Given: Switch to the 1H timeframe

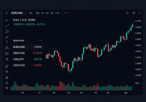Looking at the screenshot, I should coord(42,13).
